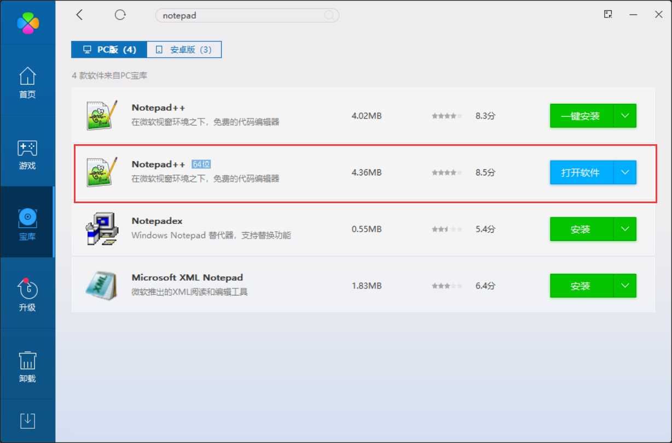Click 打开软件 for Notepad++ 64位

click(x=582, y=173)
